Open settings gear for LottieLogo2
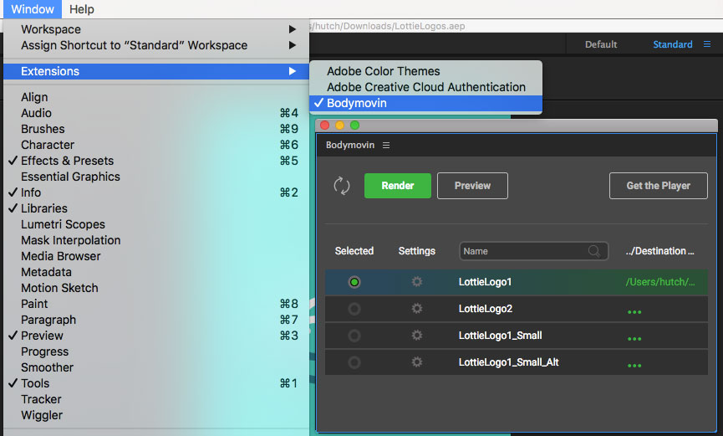 click(417, 309)
